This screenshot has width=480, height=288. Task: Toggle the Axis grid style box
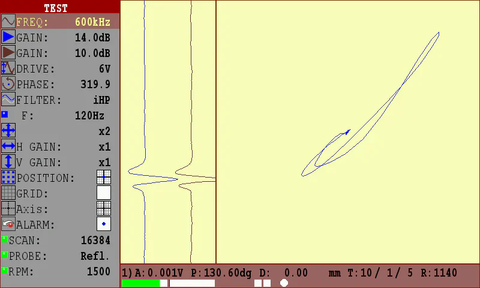[x=104, y=208]
